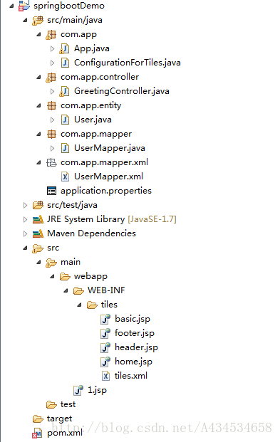Select the header.jsp label

(136, 347)
